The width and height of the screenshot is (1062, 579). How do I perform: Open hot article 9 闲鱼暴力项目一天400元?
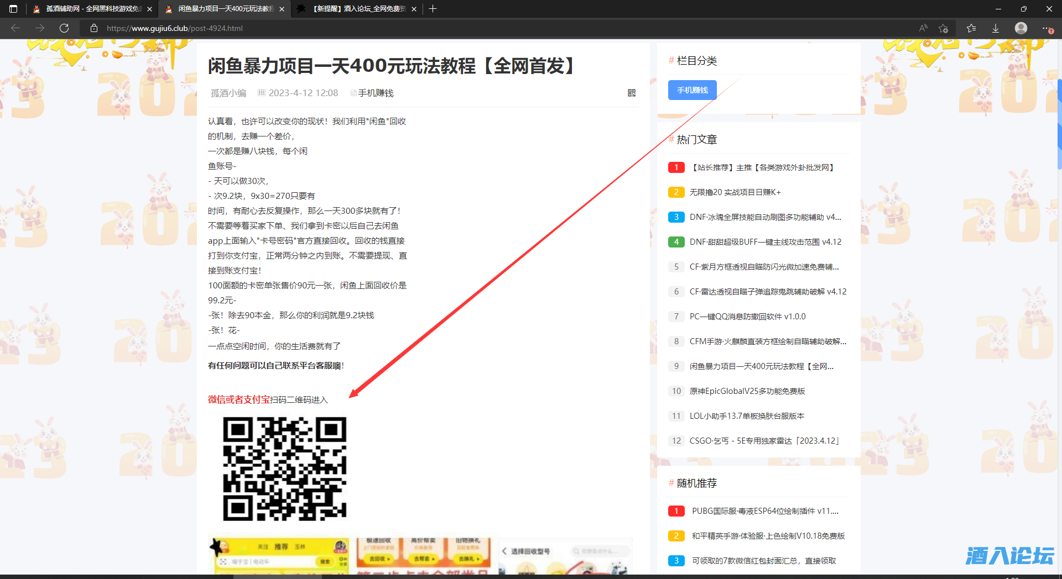(762, 366)
